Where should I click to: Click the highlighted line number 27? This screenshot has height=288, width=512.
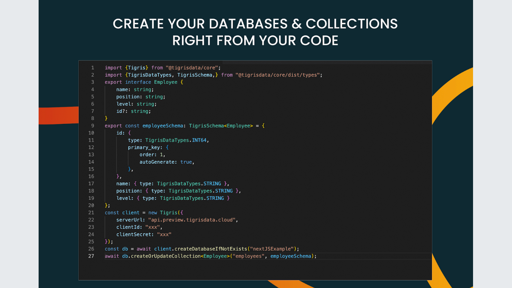91,256
